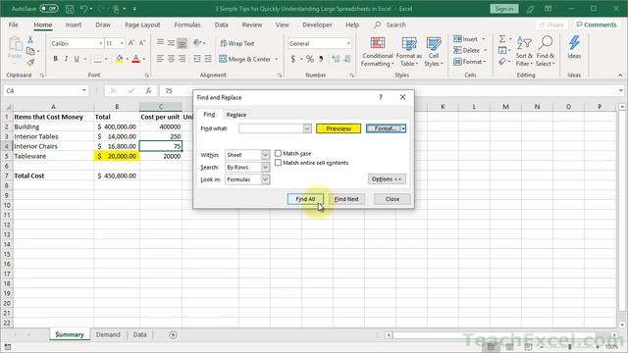The width and height of the screenshot is (628, 353).
Task: Click the Italic formatting icon
Action: pos(66,59)
